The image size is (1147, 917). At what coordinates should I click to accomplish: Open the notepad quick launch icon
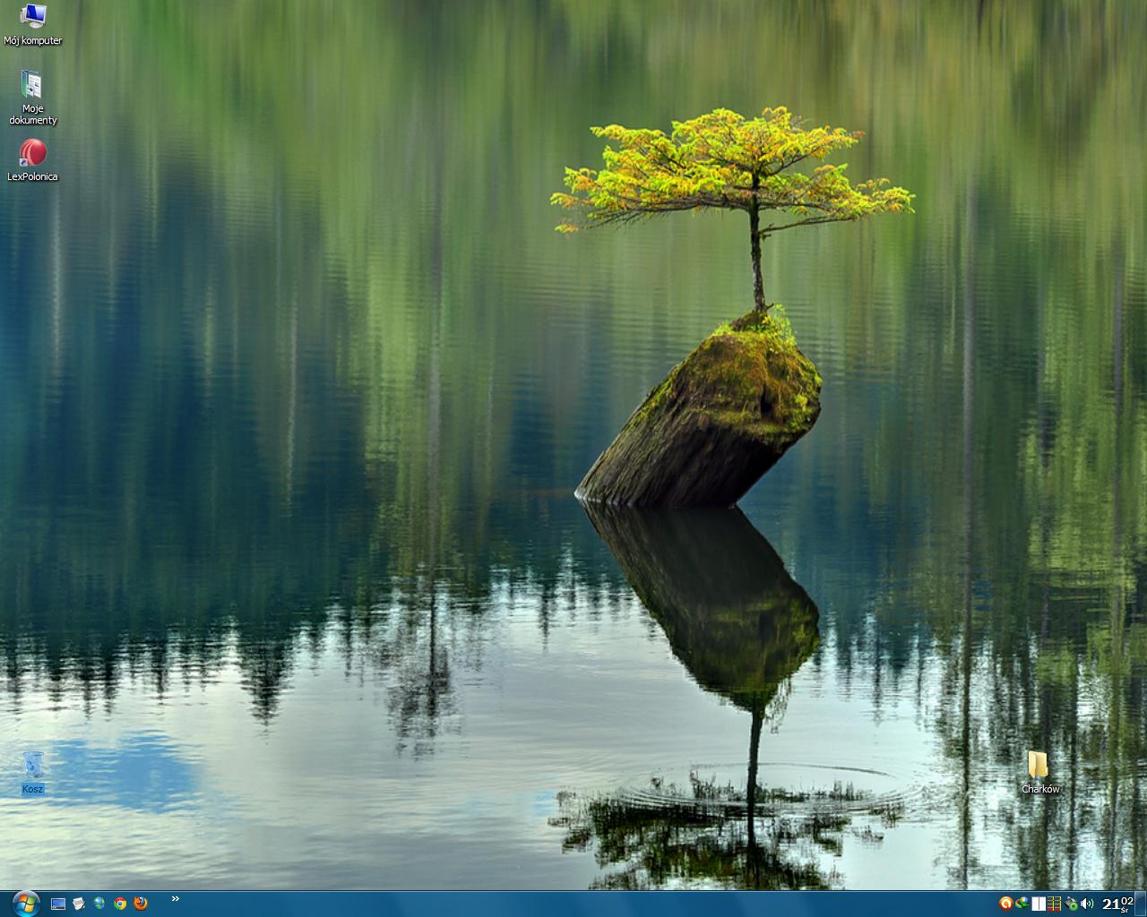tap(79, 904)
